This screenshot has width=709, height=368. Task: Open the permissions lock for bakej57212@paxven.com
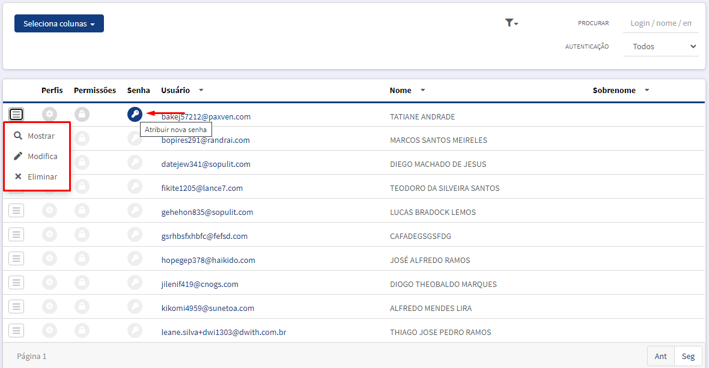click(x=82, y=114)
